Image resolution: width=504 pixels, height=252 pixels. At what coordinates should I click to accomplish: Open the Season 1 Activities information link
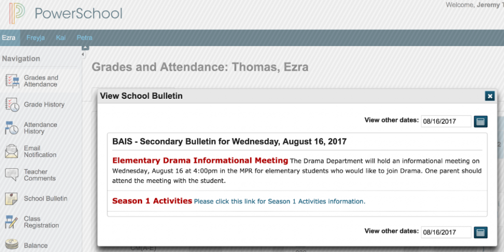(280, 201)
